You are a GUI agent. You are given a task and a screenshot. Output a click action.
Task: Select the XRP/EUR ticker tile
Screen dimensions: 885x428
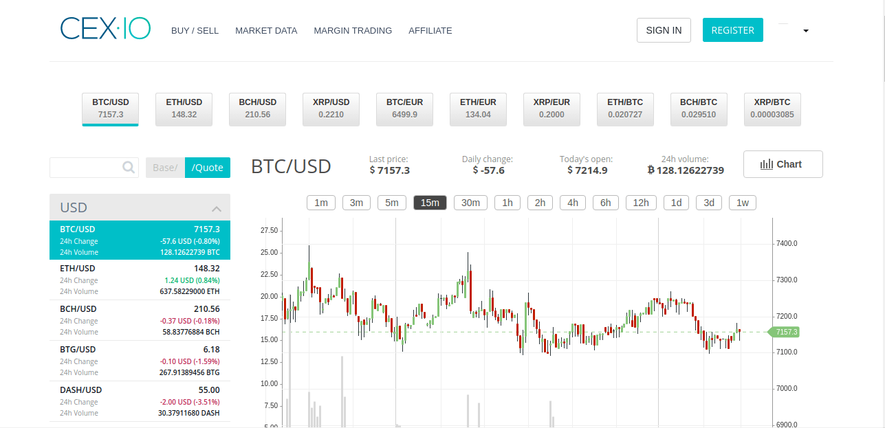pos(551,109)
